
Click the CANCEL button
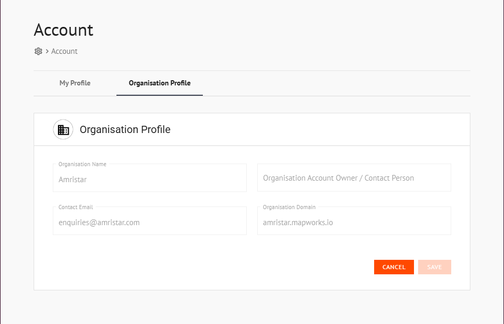tap(394, 267)
